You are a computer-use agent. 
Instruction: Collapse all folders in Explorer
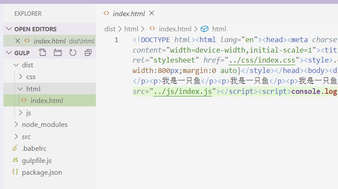click(x=88, y=53)
